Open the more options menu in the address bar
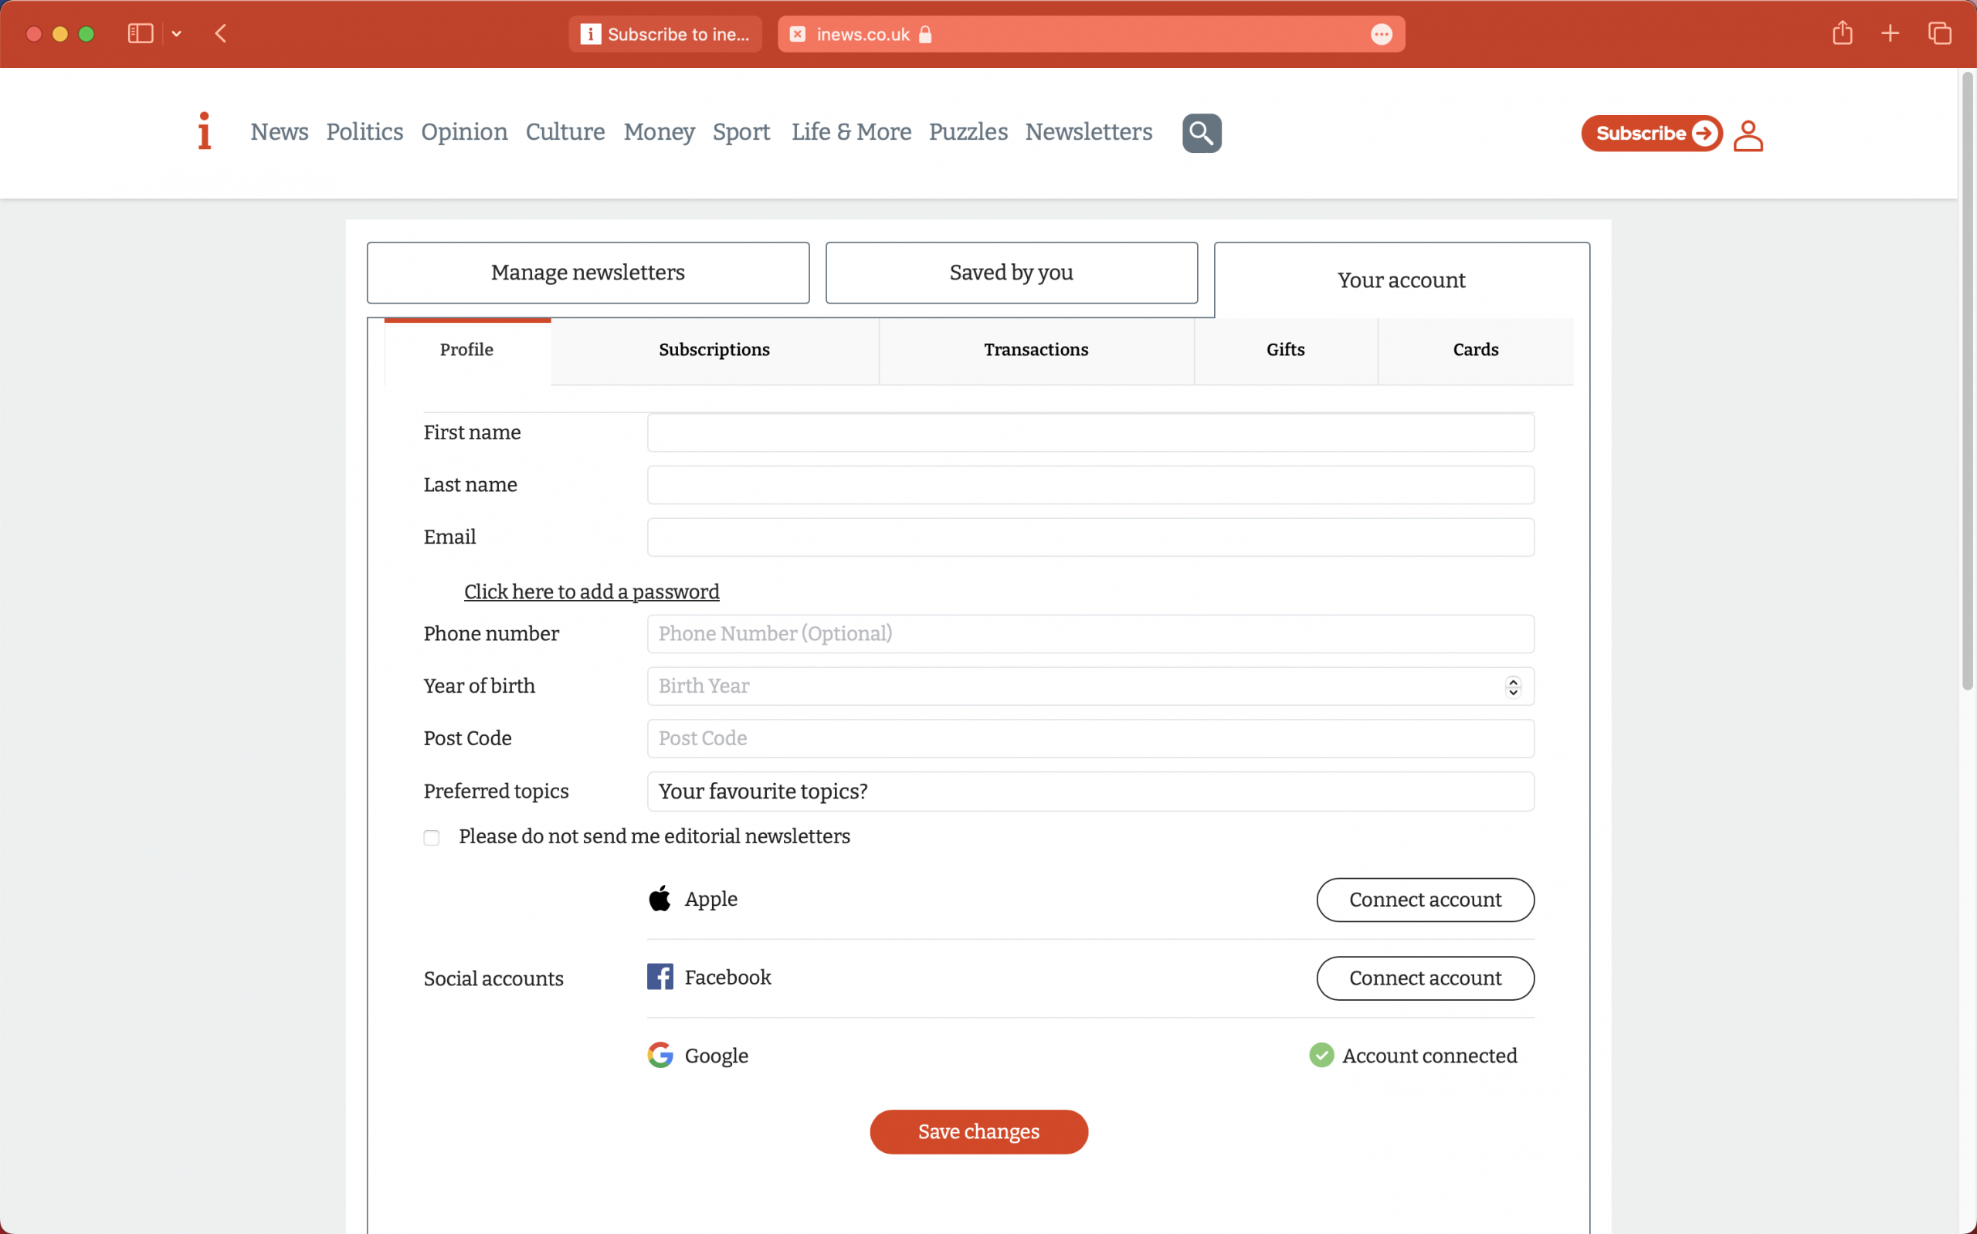 (1381, 33)
